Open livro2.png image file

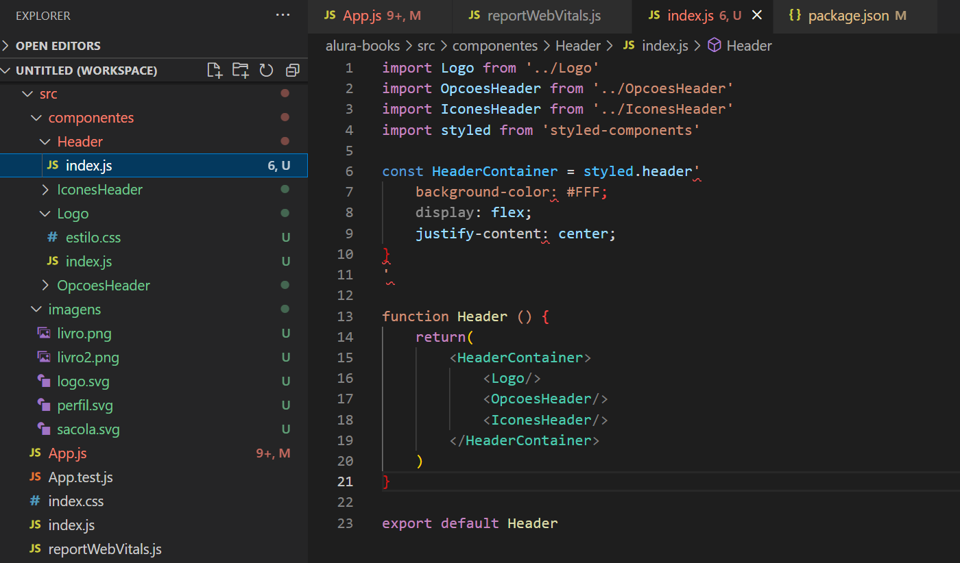(x=154, y=358)
